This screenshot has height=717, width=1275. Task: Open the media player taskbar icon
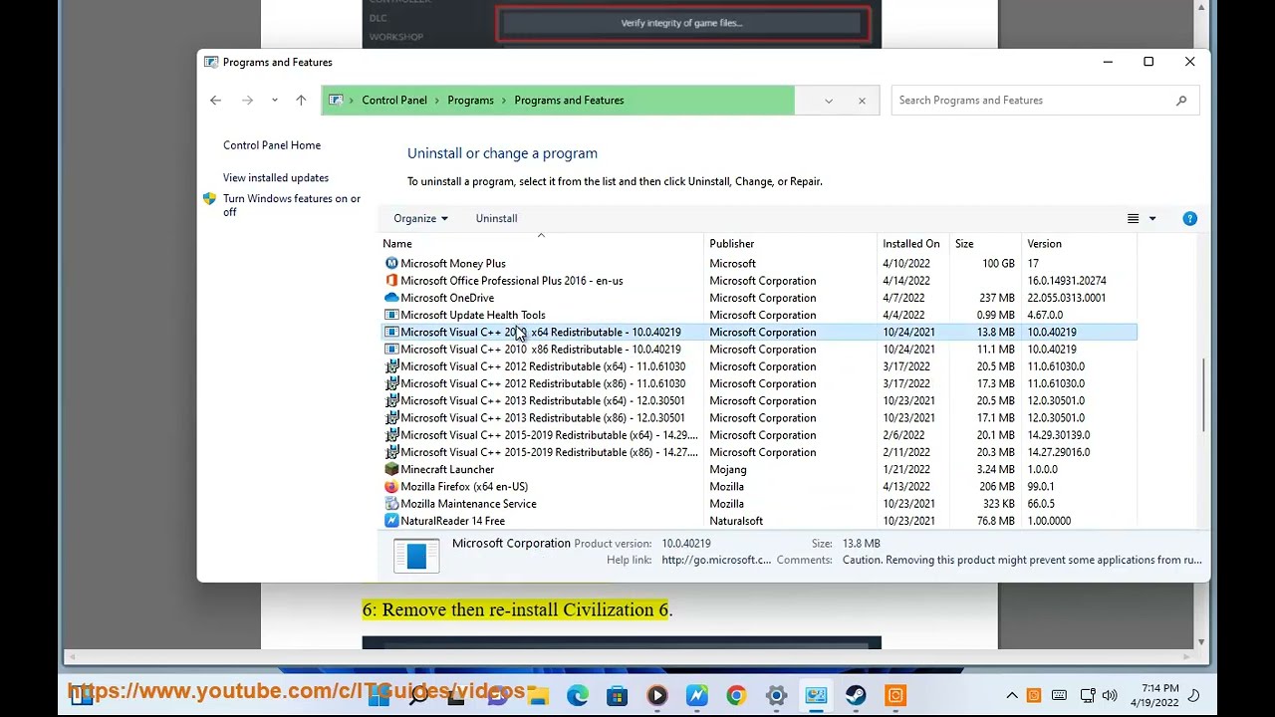(657, 695)
